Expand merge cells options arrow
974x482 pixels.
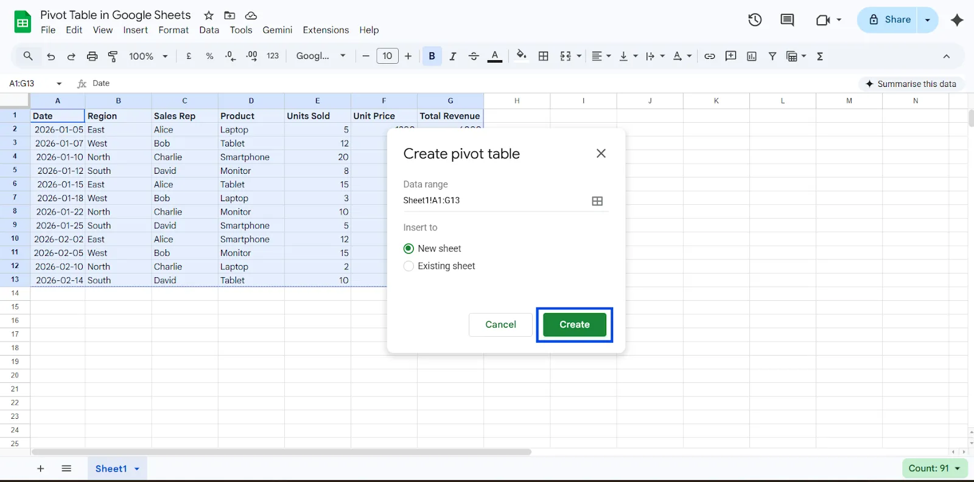(579, 56)
